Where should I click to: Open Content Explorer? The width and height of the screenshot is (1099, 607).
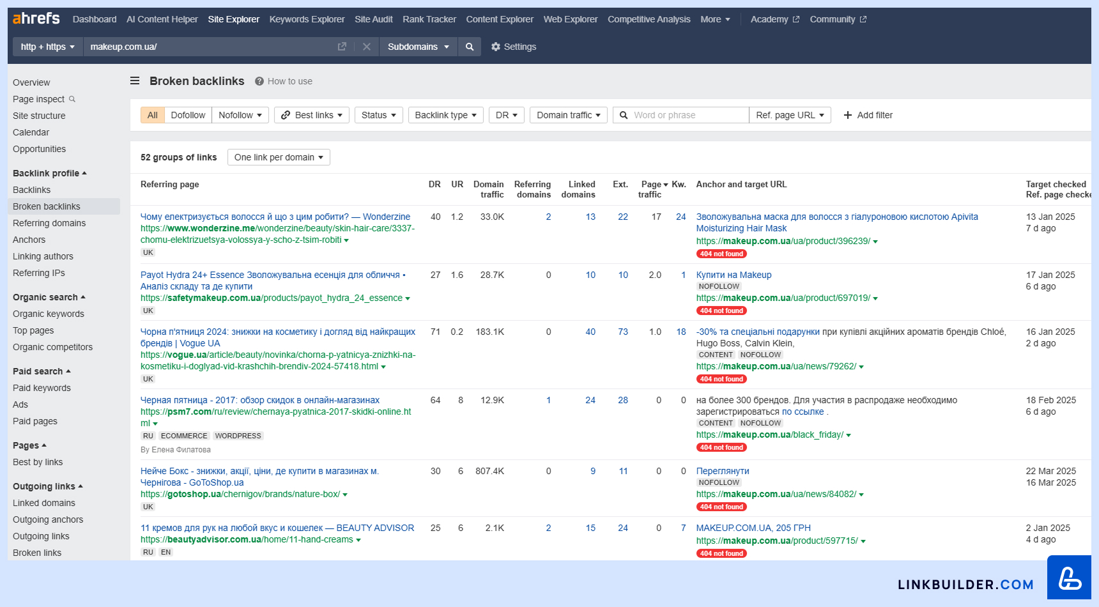(500, 19)
